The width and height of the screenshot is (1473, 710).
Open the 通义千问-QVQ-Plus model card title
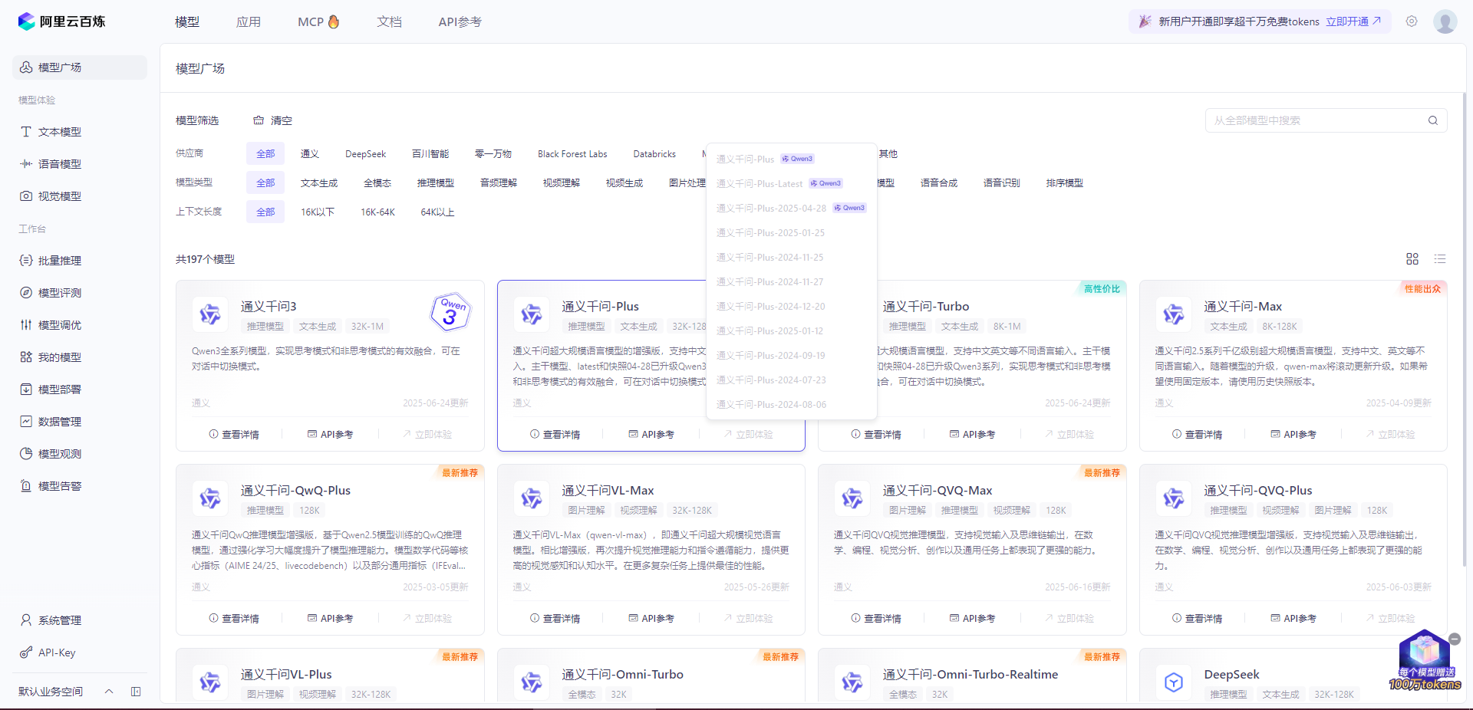click(x=1258, y=491)
